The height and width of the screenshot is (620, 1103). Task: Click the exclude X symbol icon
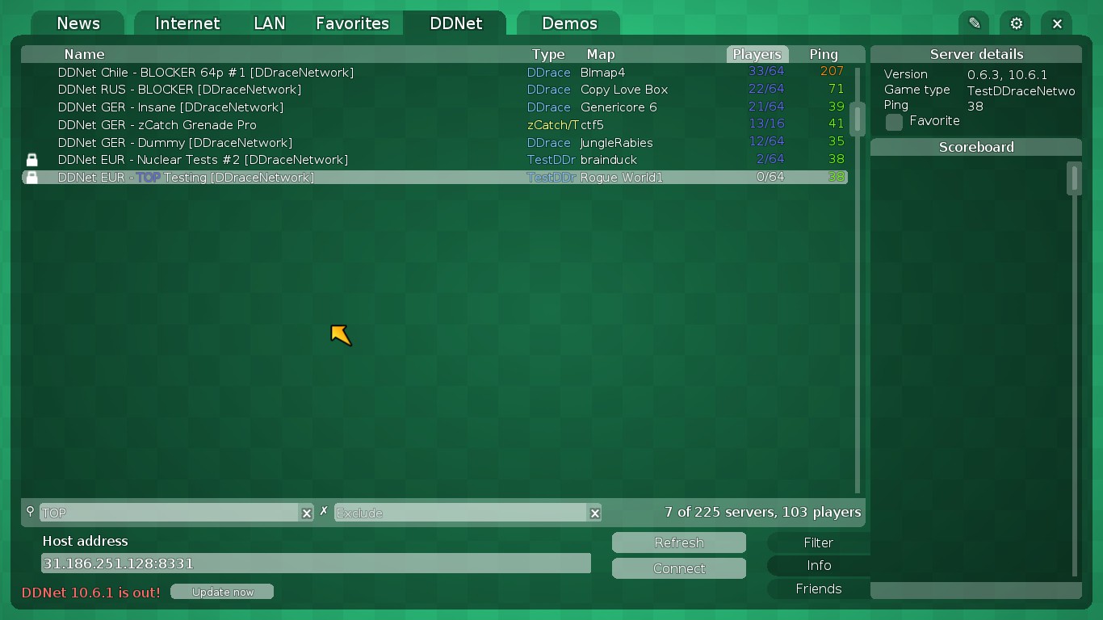(x=324, y=511)
